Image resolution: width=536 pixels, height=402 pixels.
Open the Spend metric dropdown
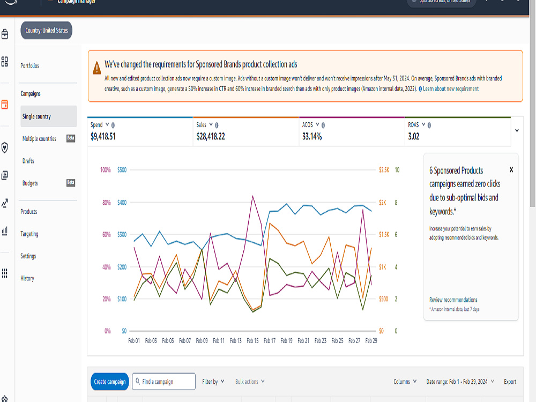click(x=107, y=124)
